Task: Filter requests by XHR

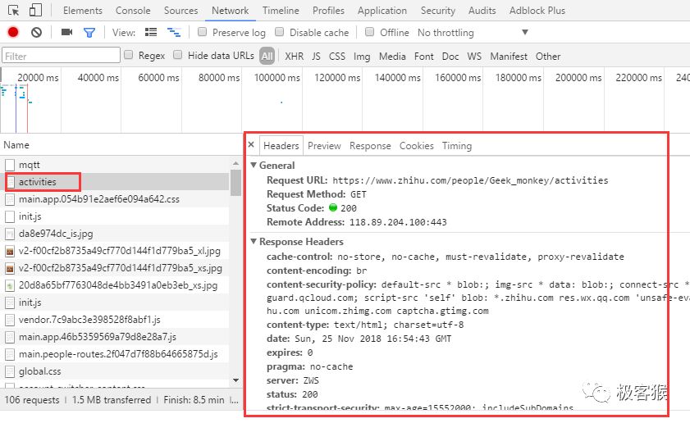Action: click(x=294, y=57)
